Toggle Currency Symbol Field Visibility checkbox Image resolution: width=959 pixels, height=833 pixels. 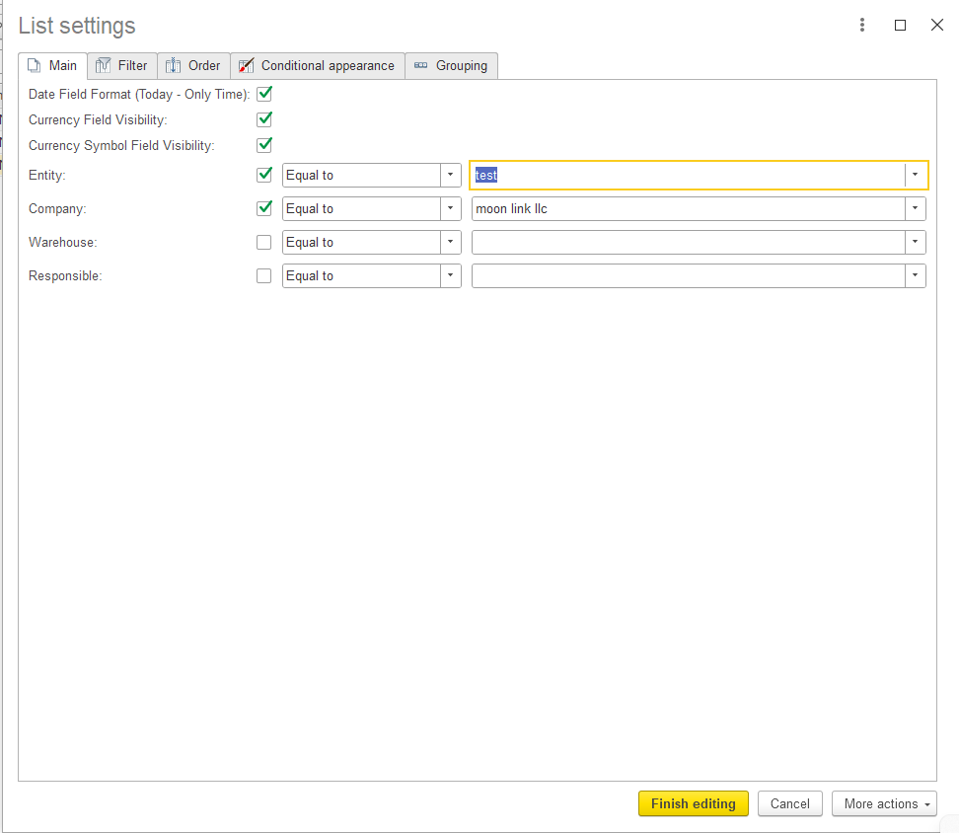click(x=264, y=145)
